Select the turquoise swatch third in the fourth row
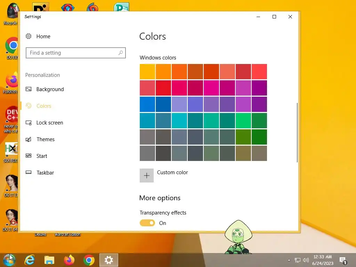Screen dimensions: 356x267 tap(179, 121)
